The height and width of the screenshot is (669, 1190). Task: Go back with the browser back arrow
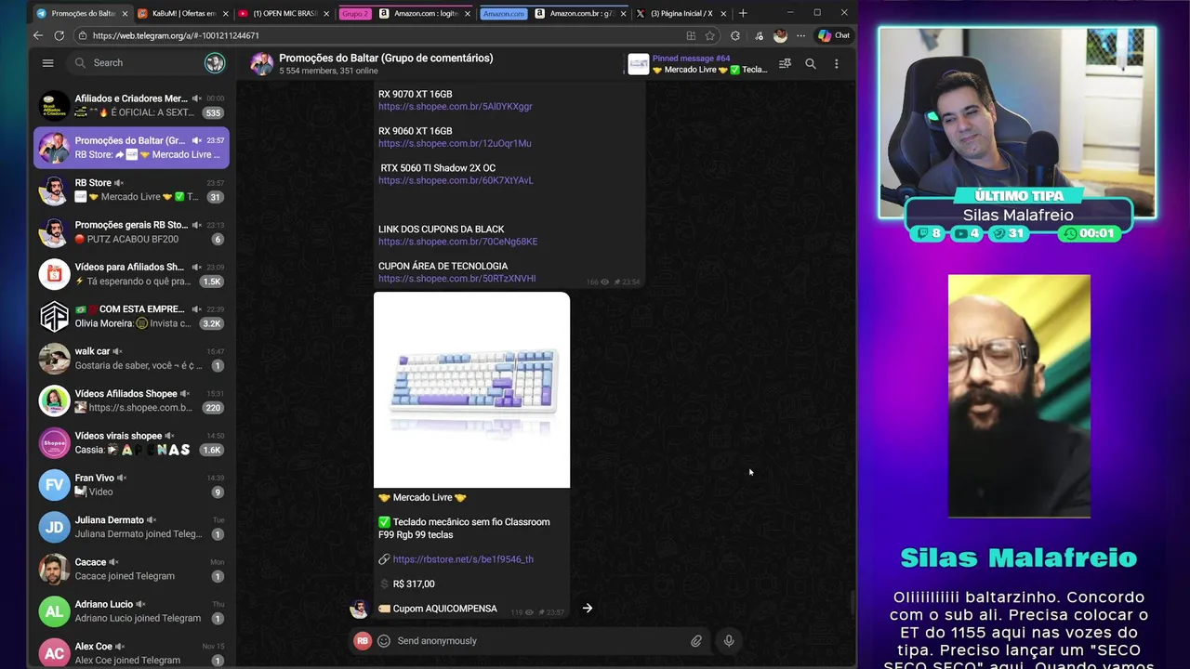coord(38,35)
